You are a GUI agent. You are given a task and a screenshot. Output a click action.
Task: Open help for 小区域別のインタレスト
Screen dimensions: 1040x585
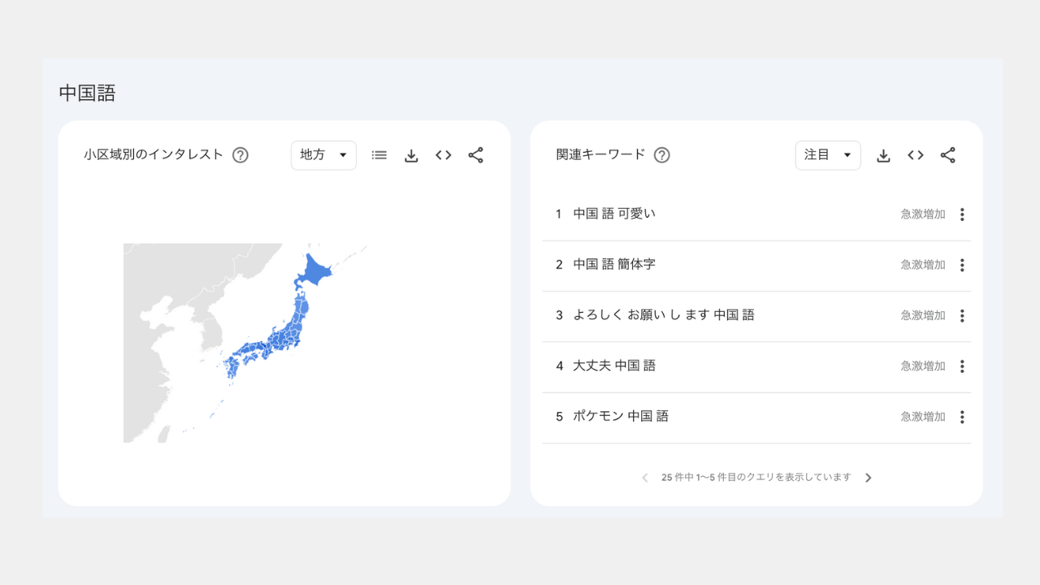[x=240, y=155]
